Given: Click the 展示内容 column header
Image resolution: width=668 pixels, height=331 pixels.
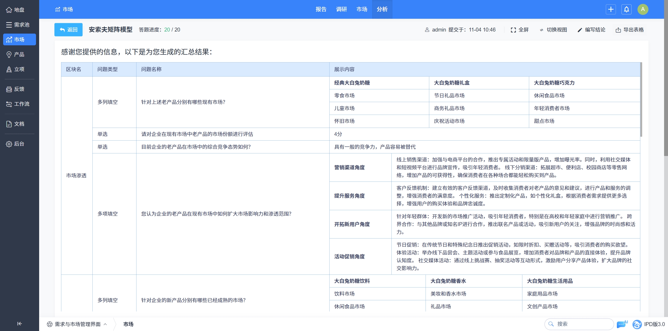Looking at the screenshot, I should (485, 69).
